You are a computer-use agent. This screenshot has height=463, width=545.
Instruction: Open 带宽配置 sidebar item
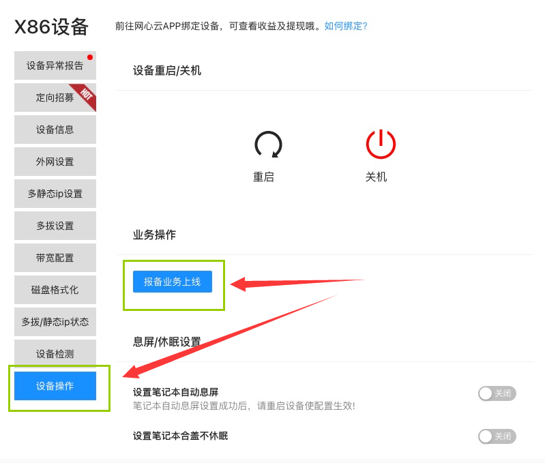pyautogui.click(x=55, y=258)
